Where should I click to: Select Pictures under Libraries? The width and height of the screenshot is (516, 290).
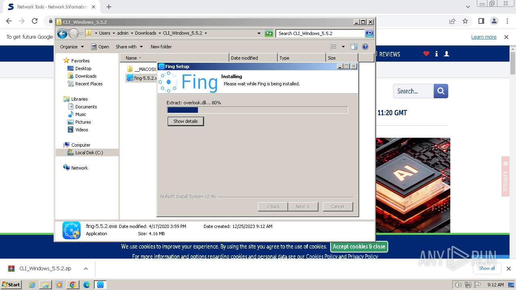click(83, 122)
